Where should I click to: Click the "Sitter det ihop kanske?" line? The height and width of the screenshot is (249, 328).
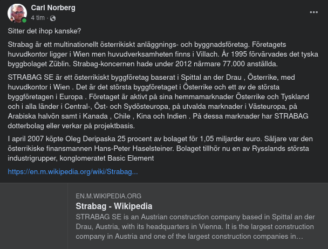point(44,31)
